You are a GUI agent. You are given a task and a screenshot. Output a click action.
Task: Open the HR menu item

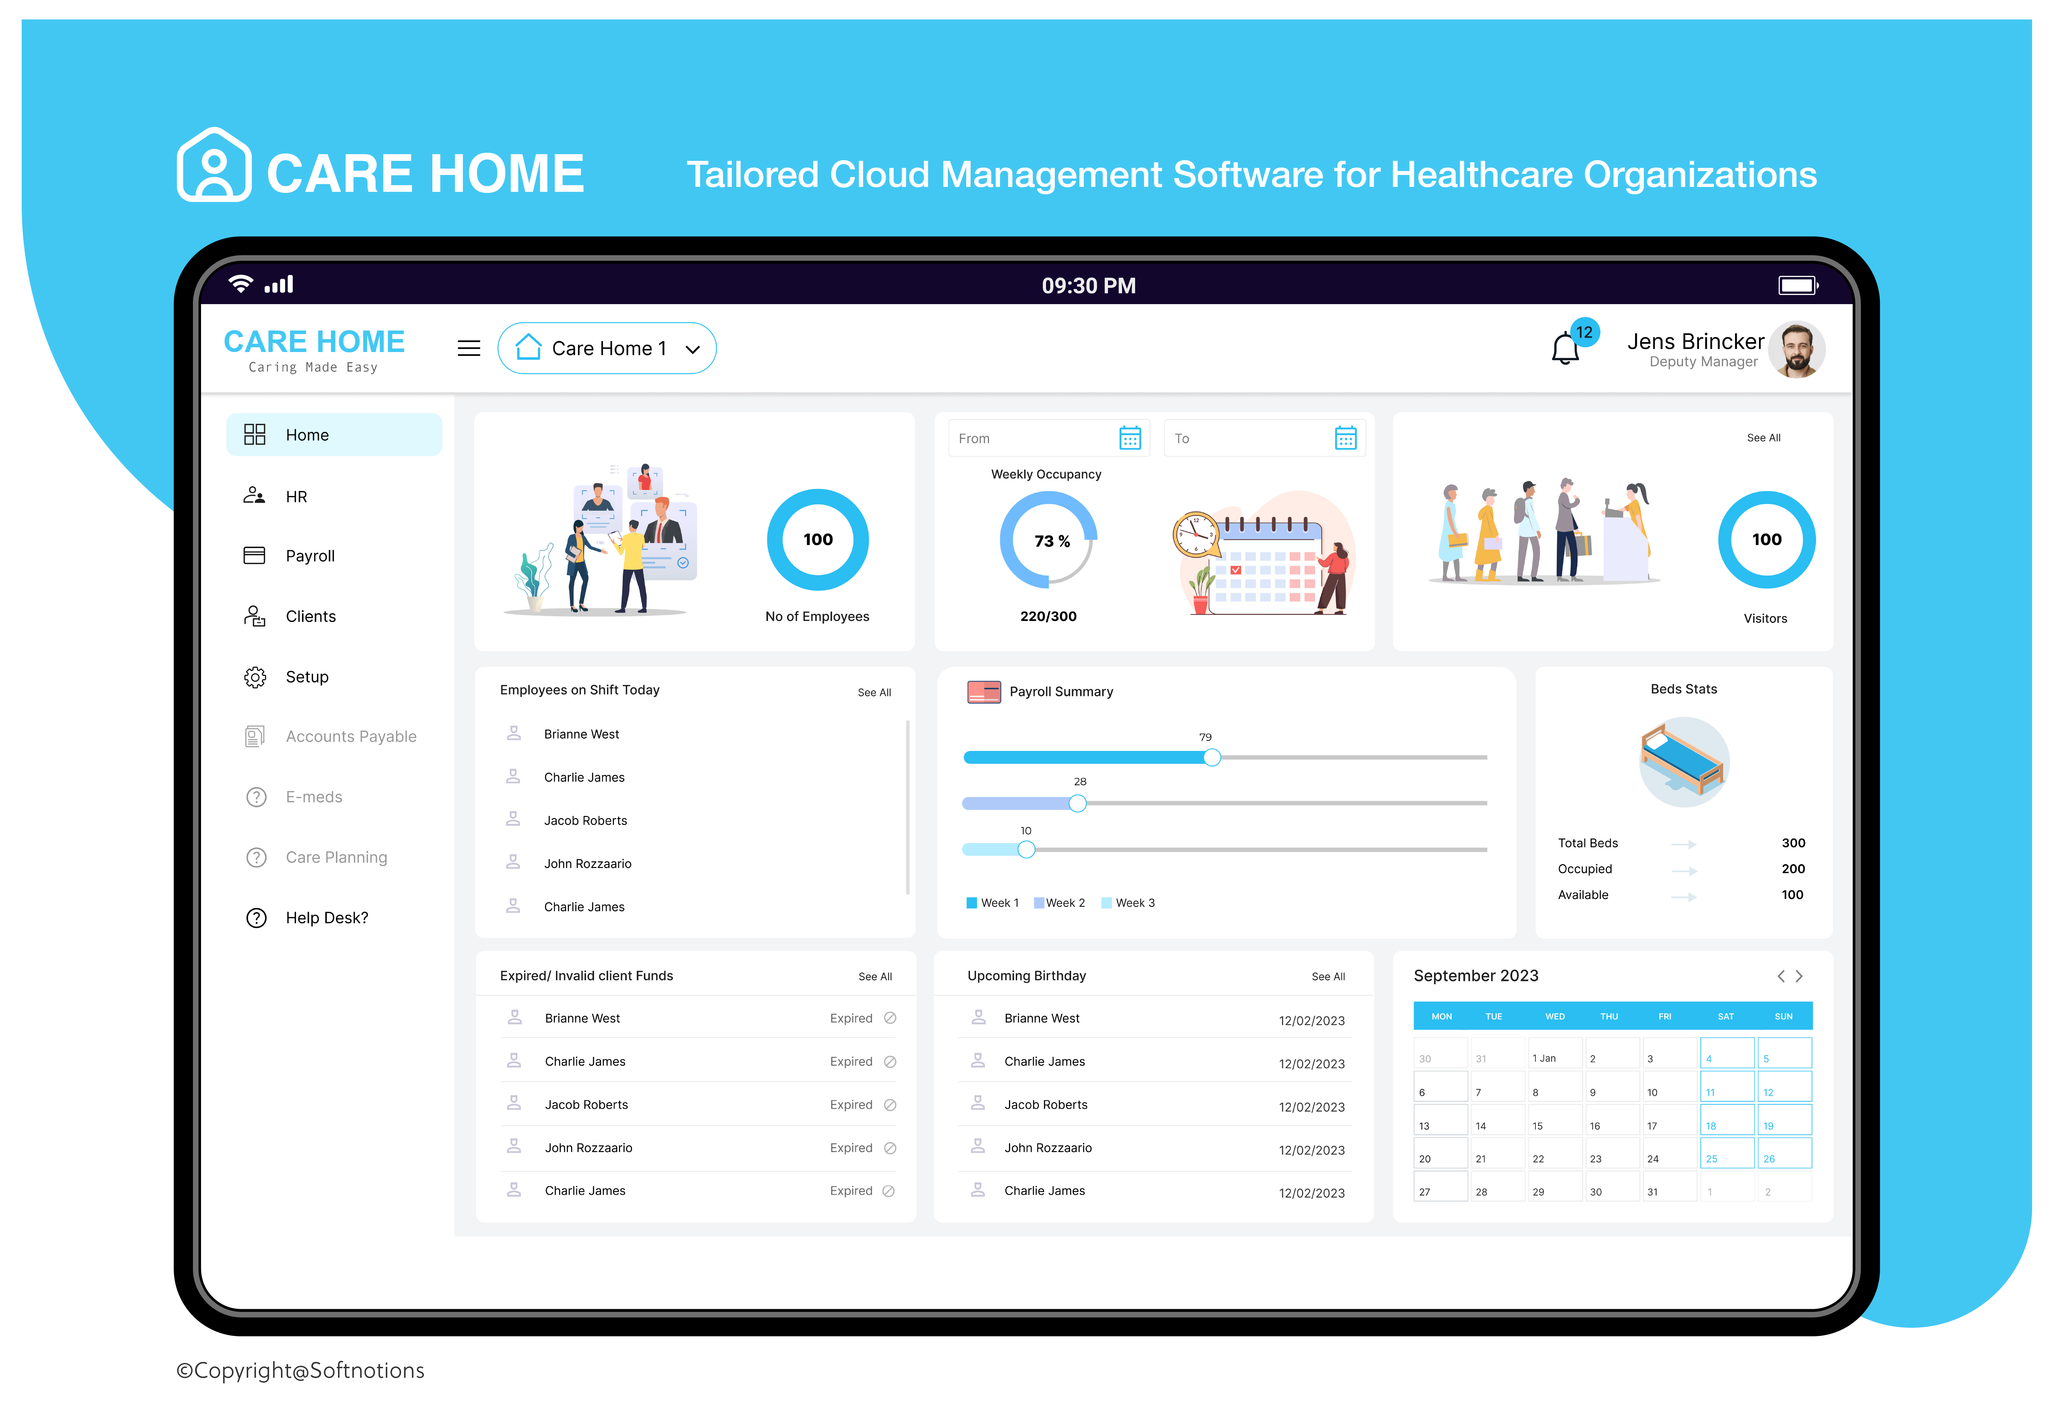point(296,497)
